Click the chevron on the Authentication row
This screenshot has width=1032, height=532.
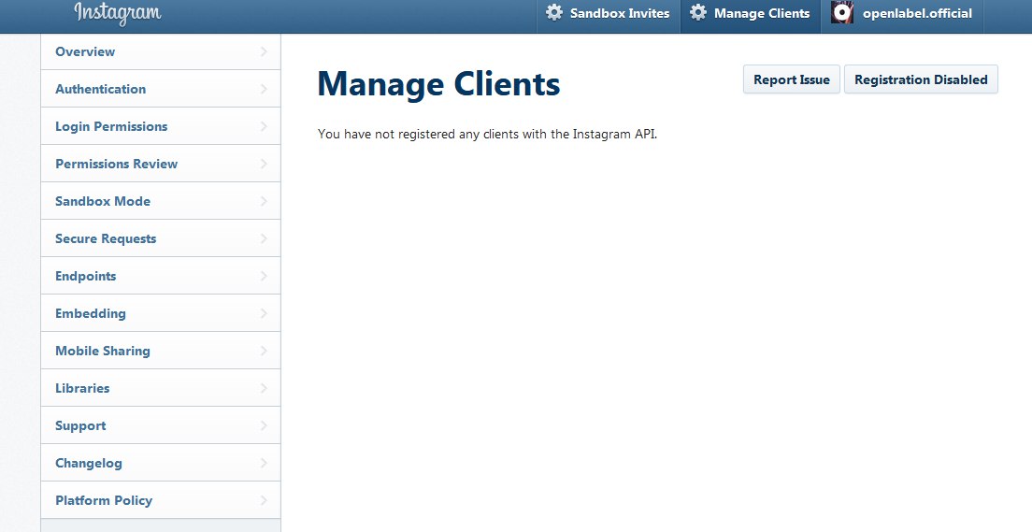tap(264, 89)
